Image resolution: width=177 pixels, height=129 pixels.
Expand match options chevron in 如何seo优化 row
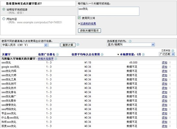(x=170, y=122)
